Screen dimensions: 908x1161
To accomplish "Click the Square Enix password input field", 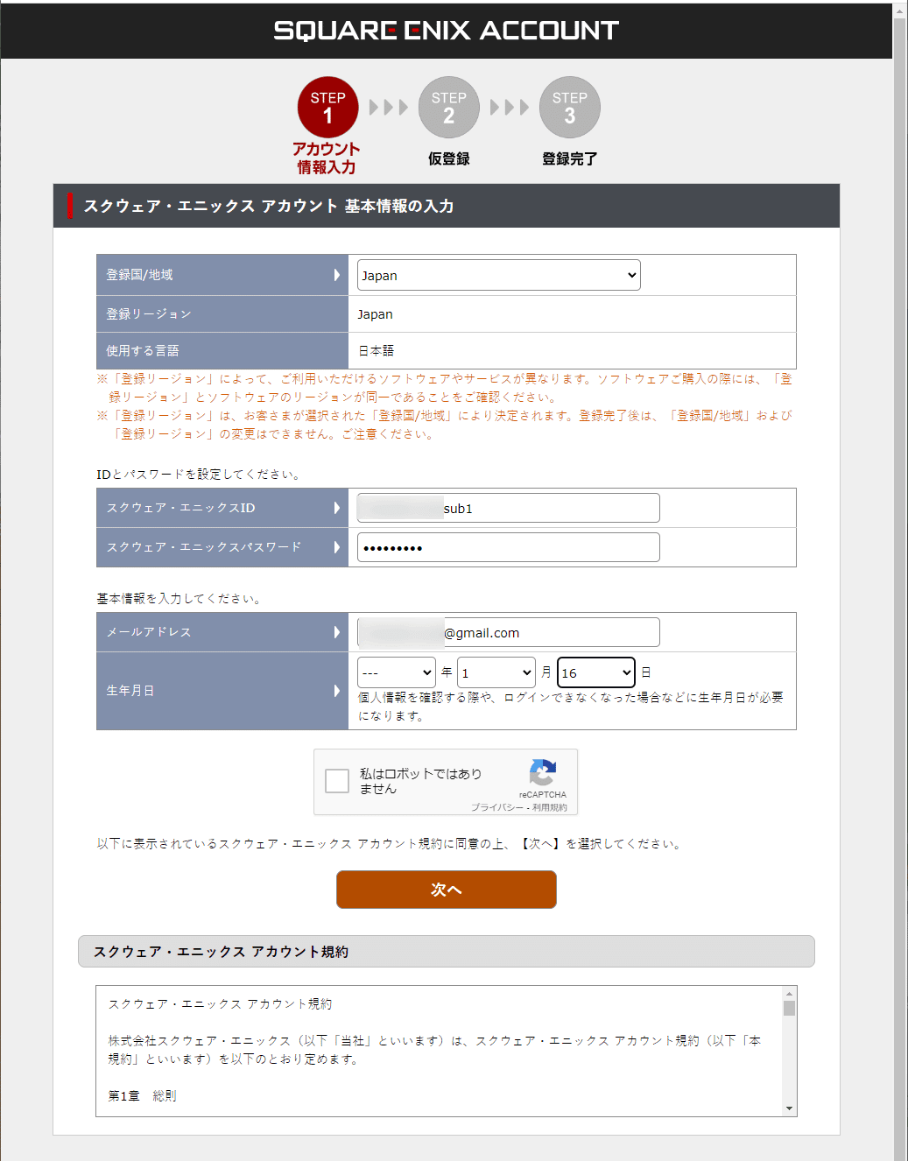I will [507, 546].
